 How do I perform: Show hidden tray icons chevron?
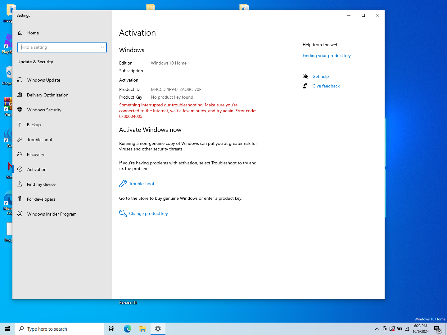[377, 329]
